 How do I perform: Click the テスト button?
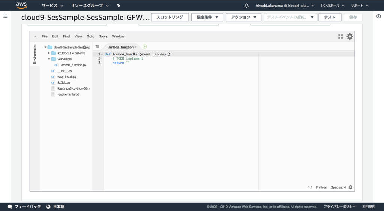point(330,17)
